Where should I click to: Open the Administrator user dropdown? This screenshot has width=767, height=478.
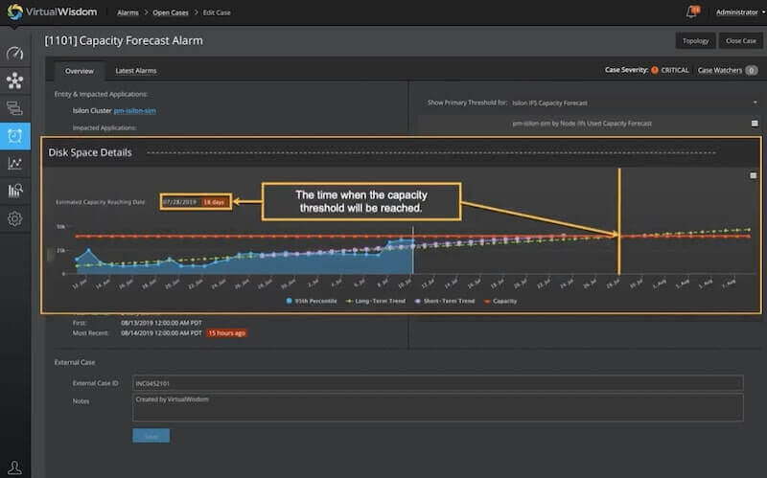pos(740,12)
